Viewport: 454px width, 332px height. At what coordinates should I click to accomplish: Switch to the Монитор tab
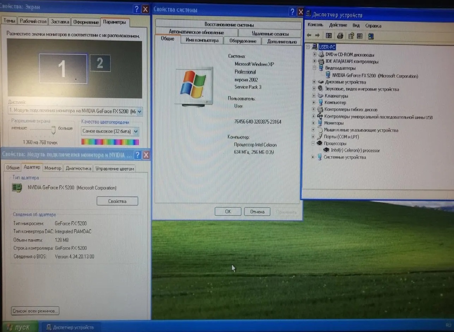click(53, 168)
